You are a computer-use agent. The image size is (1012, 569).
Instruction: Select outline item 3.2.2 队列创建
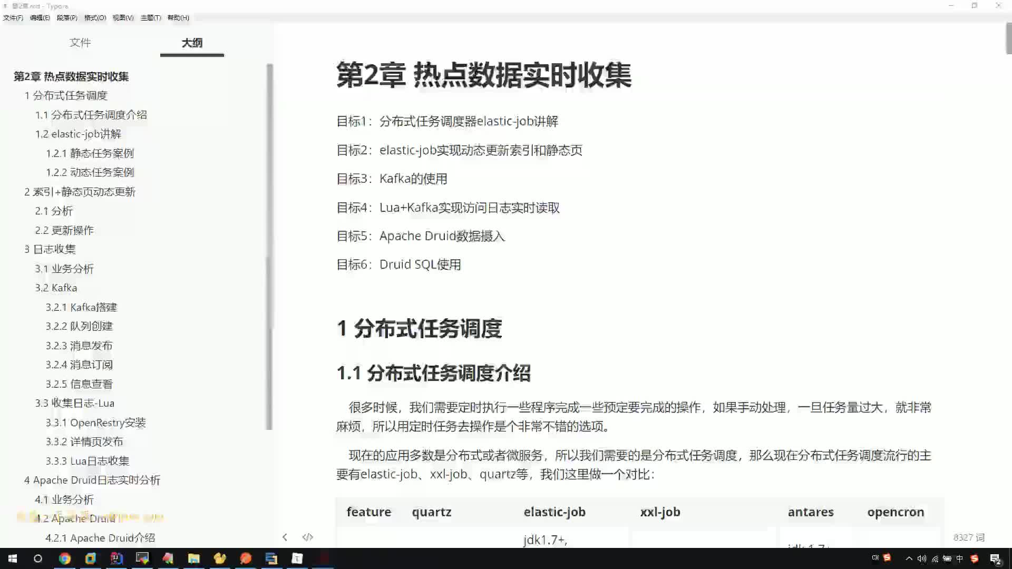[x=79, y=326]
